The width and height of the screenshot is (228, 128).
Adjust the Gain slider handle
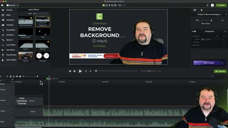pos(212,21)
